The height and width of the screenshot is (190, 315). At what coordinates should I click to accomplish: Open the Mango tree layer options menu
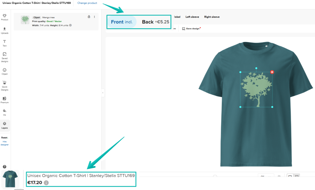[x=94, y=17]
